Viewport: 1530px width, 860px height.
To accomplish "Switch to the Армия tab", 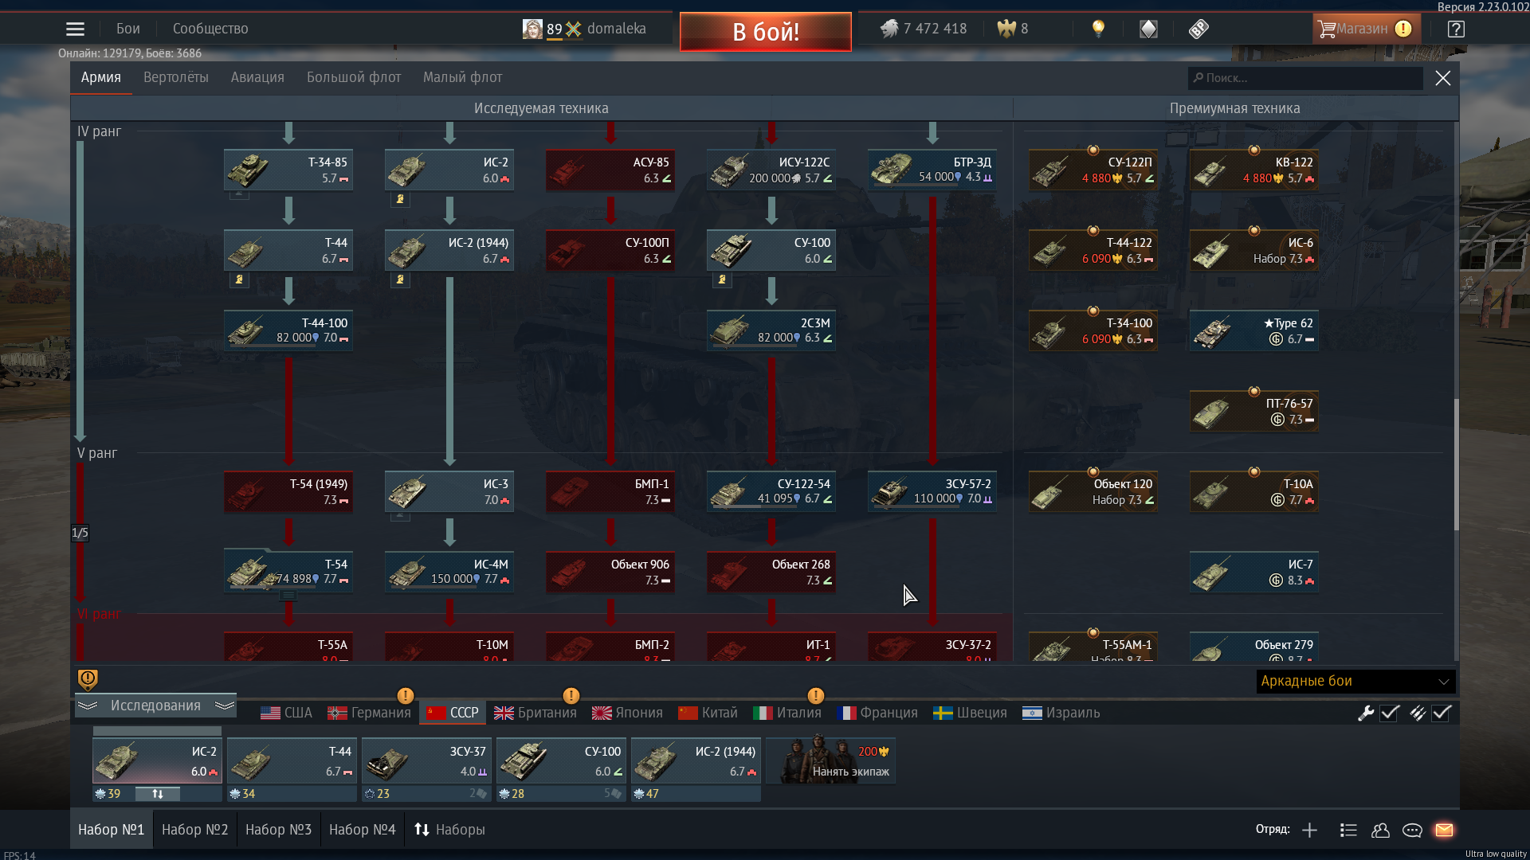I will coord(100,77).
